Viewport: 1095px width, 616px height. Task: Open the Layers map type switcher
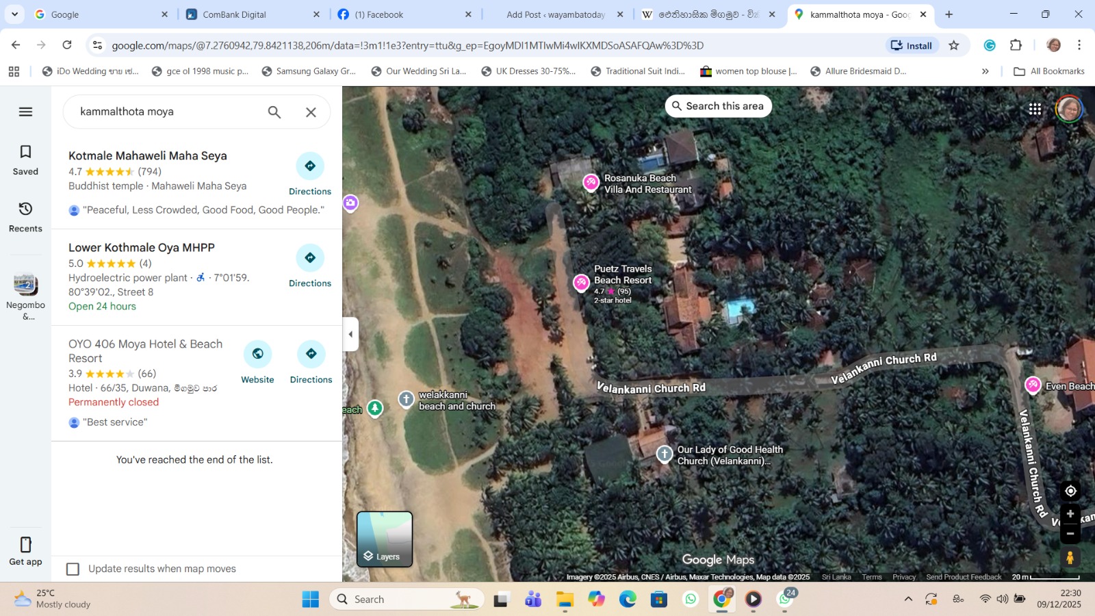coord(385,539)
